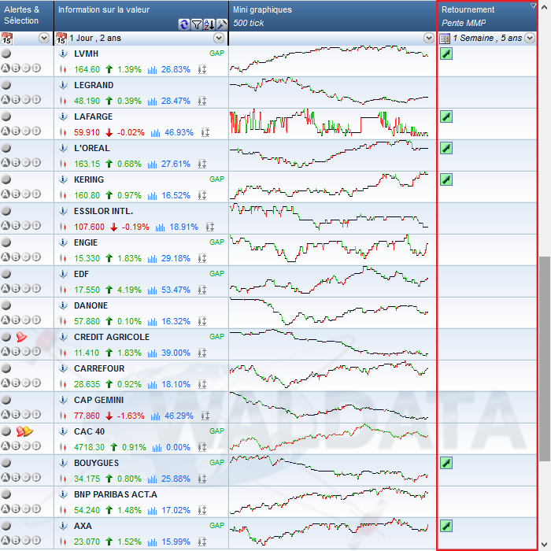
Task: Toggle list C for L'OREAL
Action: (26, 162)
